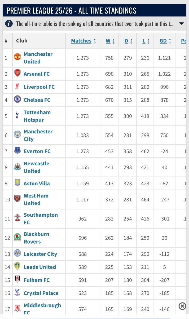Sort table by Matches column
This screenshot has height=319, width=189.
point(81,41)
